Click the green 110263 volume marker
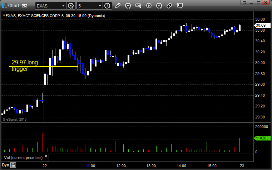The height and width of the screenshot is (170, 272). click(x=262, y=138)
